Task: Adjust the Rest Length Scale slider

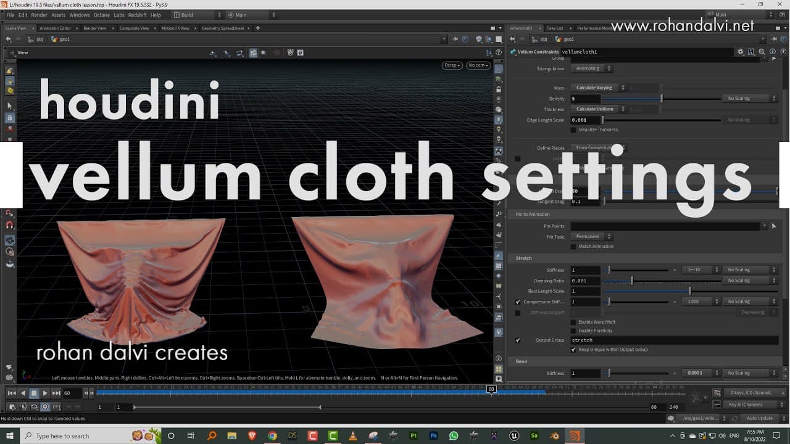Action: click(690, 291)
